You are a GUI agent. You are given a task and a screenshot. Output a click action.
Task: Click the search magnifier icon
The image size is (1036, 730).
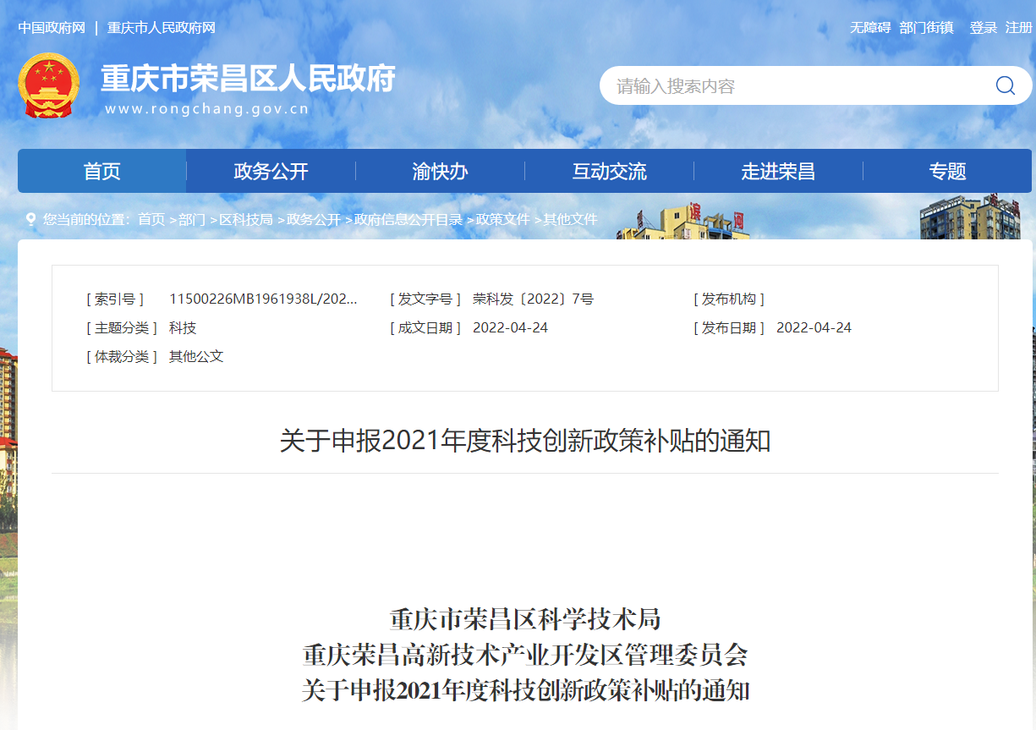click(x=1005, y=85)
